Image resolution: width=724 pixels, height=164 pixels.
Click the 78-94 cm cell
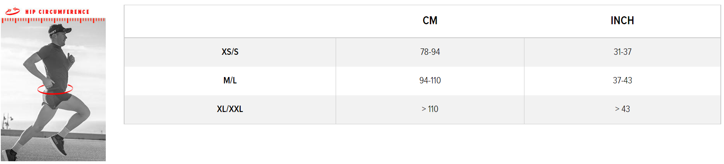pos(430,52)
